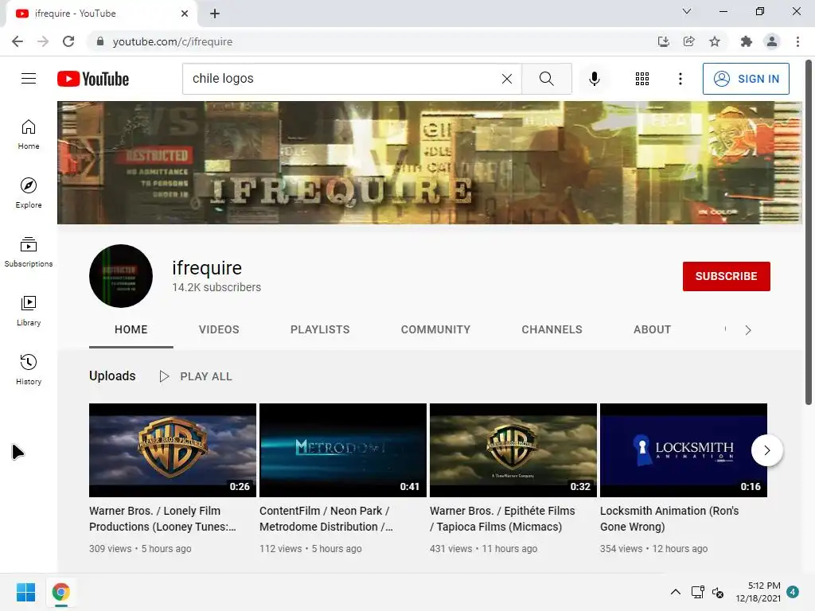This screenshot has height=611, width=815.
Task: Open the notification badge showing 4
Action: coord(793,592)
